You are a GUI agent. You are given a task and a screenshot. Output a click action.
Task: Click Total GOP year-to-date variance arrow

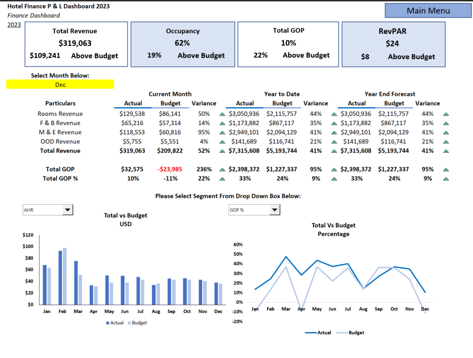pyautogui.click(x=334, y=169)
